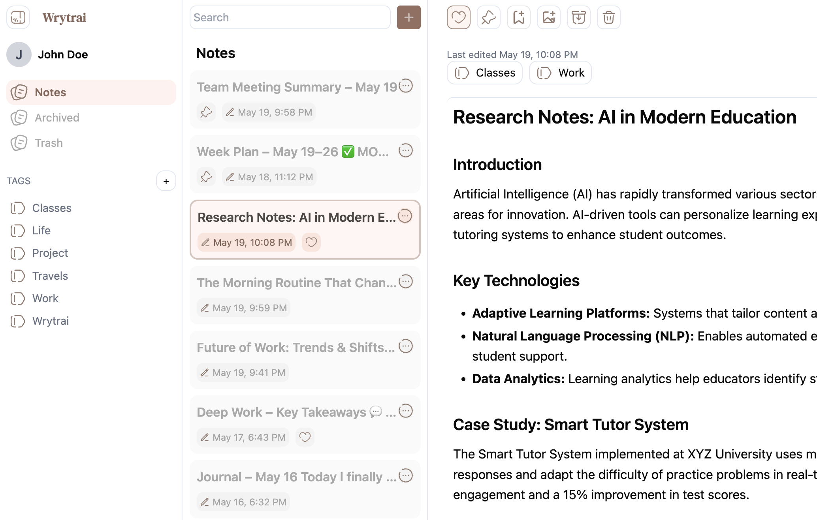
Task: Toggle favorite heart in top toolbar
Action: tap(458, 17)
